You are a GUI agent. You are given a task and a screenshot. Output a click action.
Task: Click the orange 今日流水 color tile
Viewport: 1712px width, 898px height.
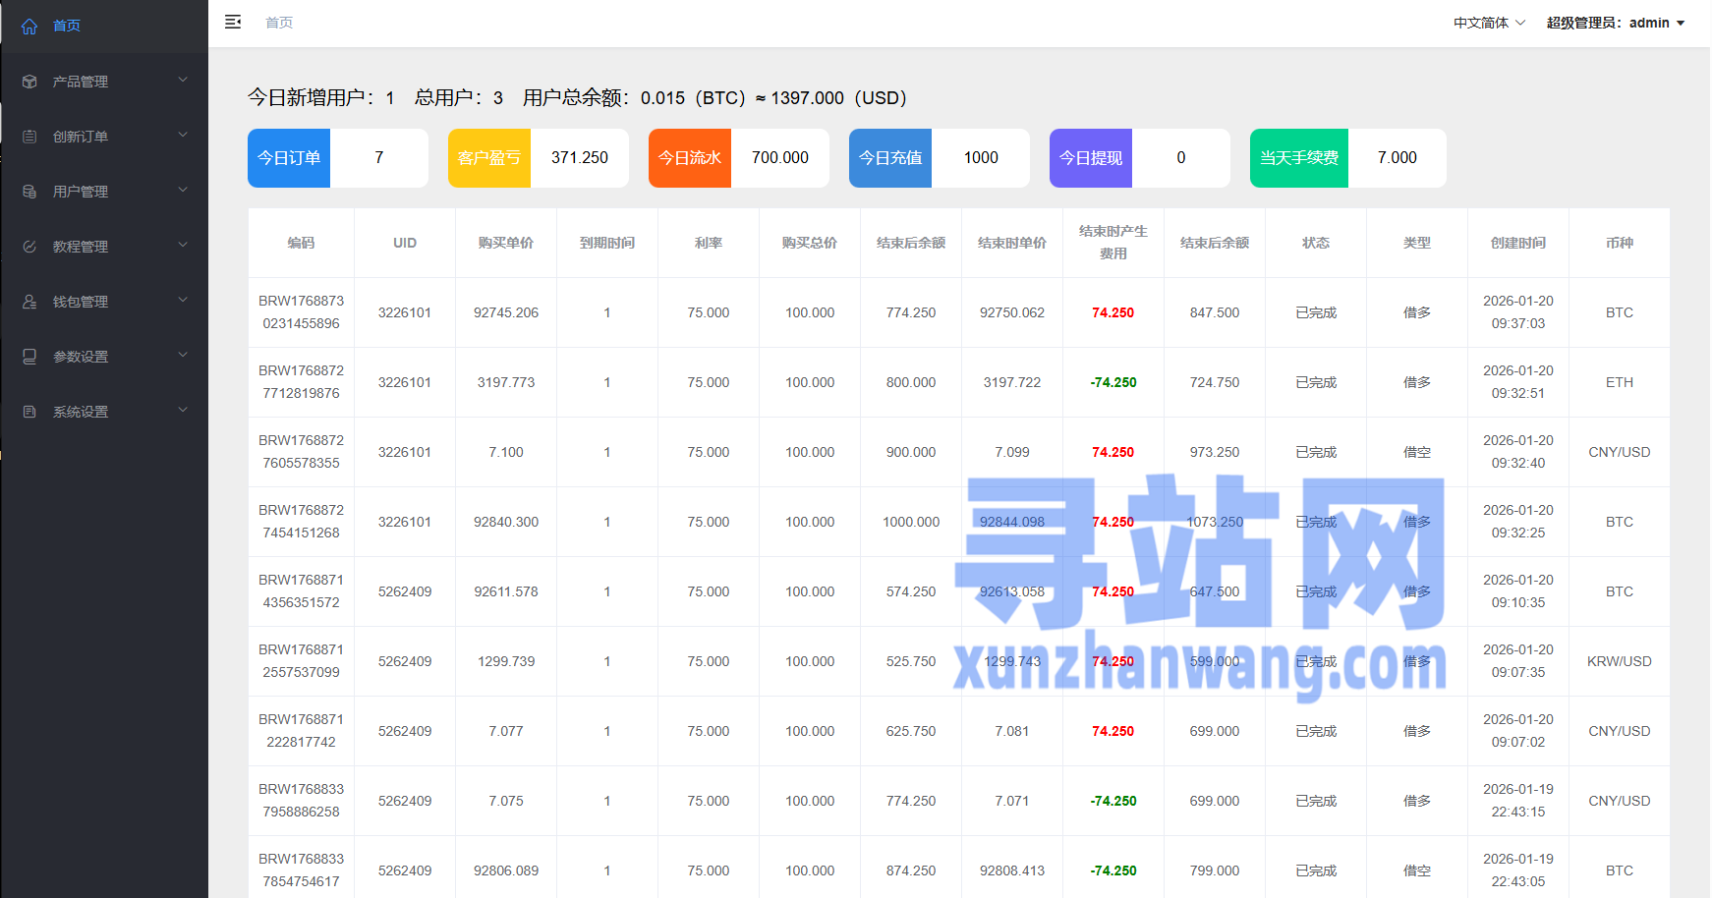click(x=690, y=158)
